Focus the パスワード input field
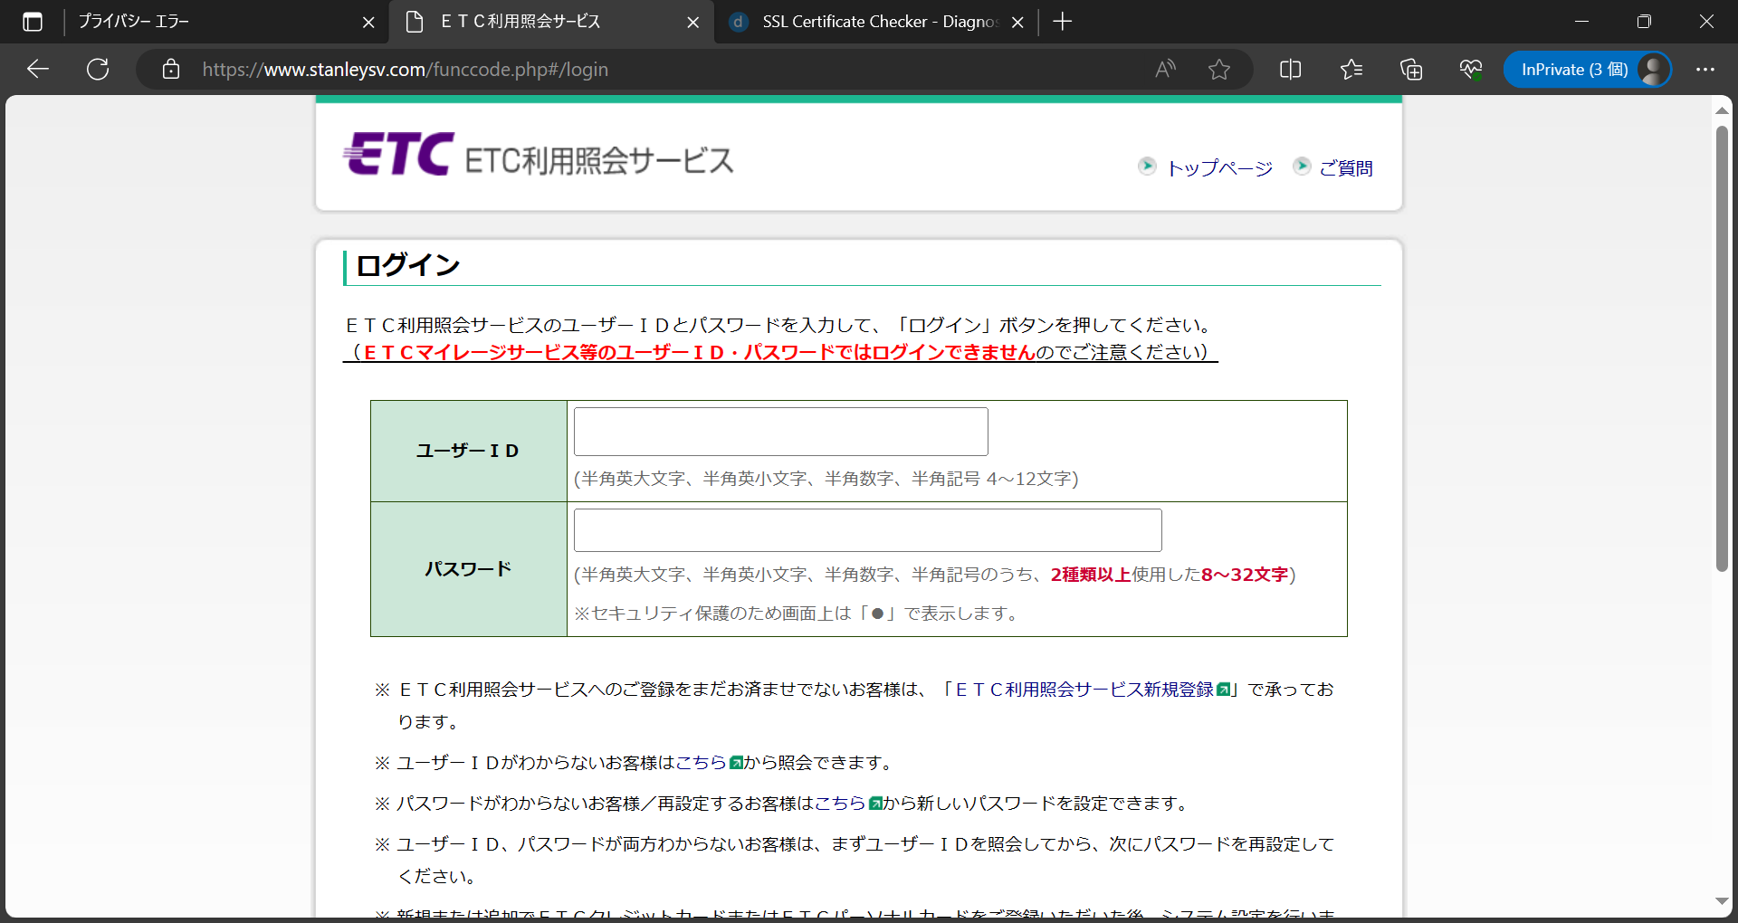The width and height of the screenshot is (1738, 923). click(868, 530)
